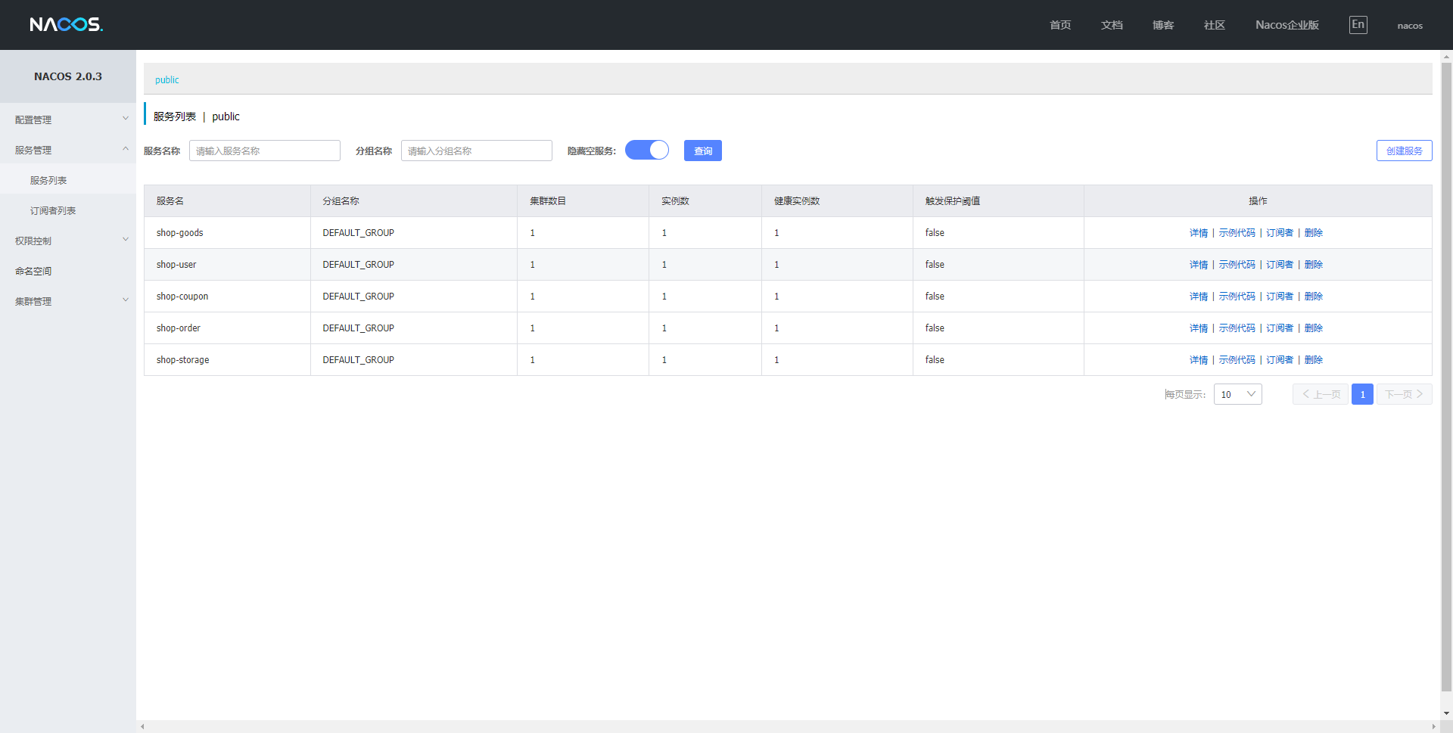Select page 1 in pagination

(1362, 394)
